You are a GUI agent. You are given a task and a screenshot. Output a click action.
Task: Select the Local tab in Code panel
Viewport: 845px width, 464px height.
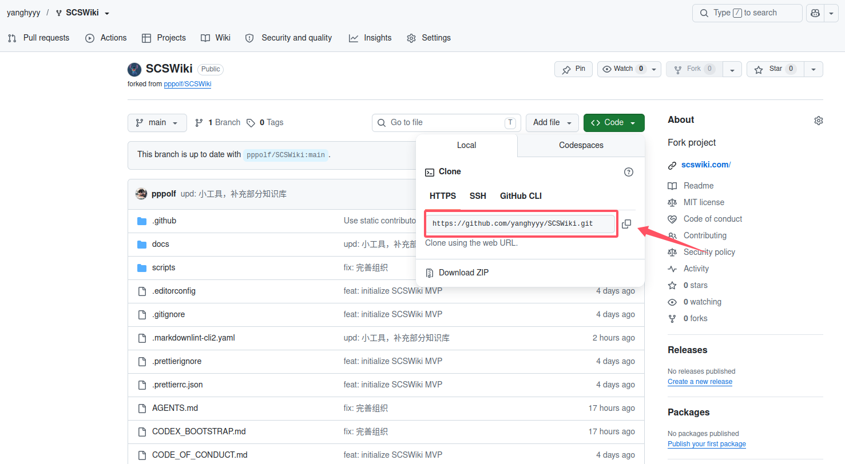pos(467,146)
